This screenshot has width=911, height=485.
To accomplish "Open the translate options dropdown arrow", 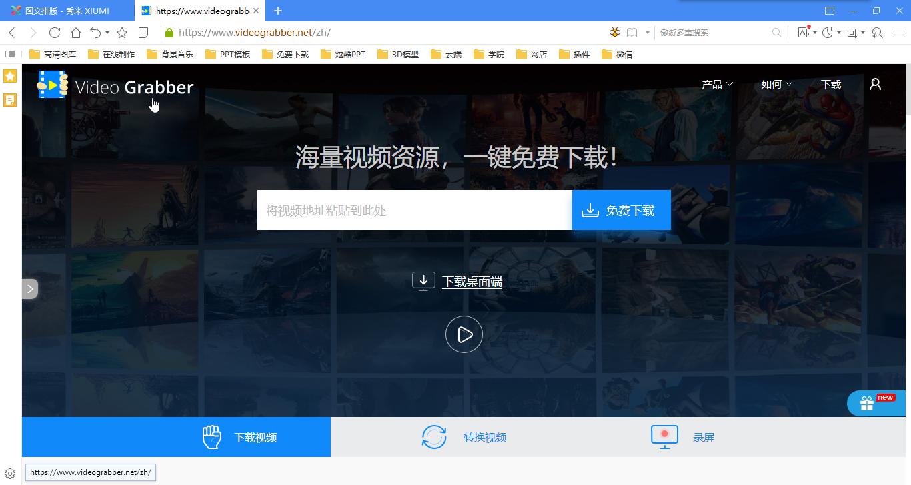I will click(x=815, y=33).
